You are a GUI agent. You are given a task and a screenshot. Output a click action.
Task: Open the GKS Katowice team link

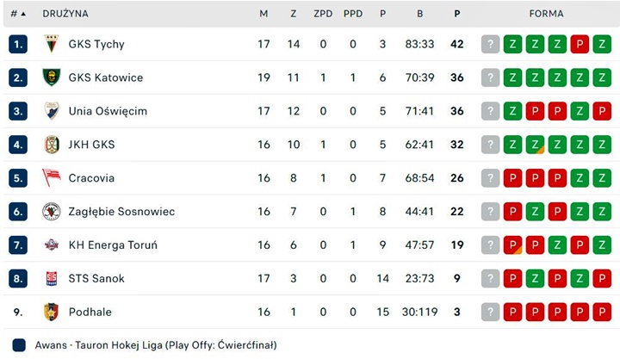coord(106,77)
